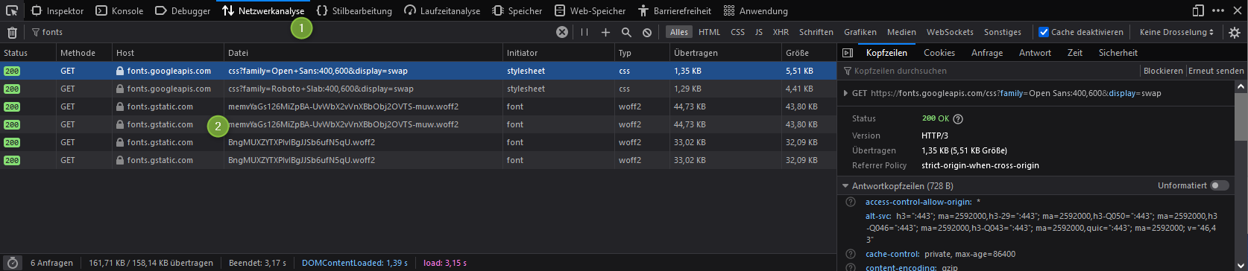Select the Roboto+Slab css request row
The image size is (1248, 271).
[418, 89]
